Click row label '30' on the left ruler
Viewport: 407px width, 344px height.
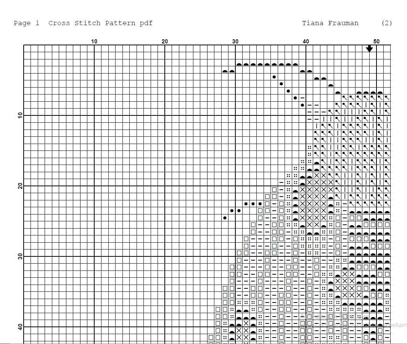pyautogui.click(x=20, y=256)
